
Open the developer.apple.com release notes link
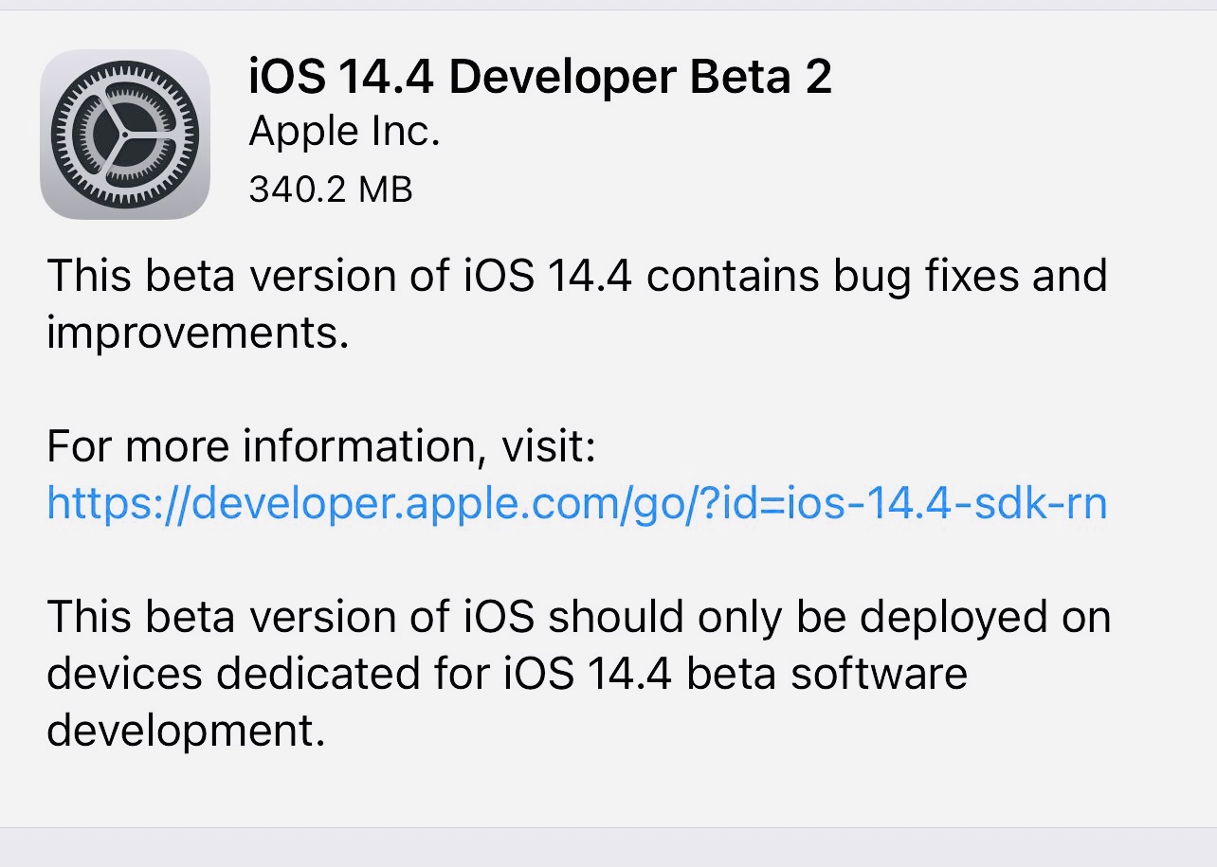pos(577,503)
